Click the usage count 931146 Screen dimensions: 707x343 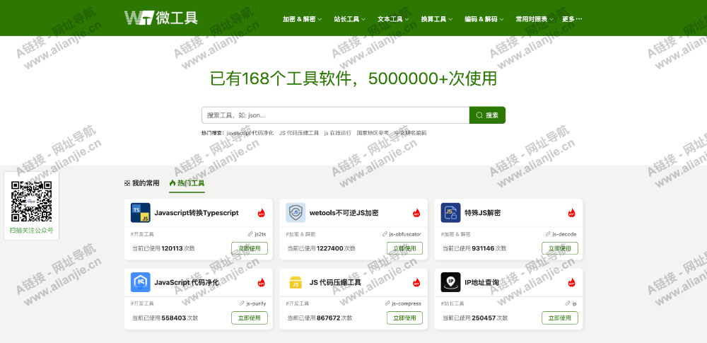pyautogui.click(x=483, y=248)
